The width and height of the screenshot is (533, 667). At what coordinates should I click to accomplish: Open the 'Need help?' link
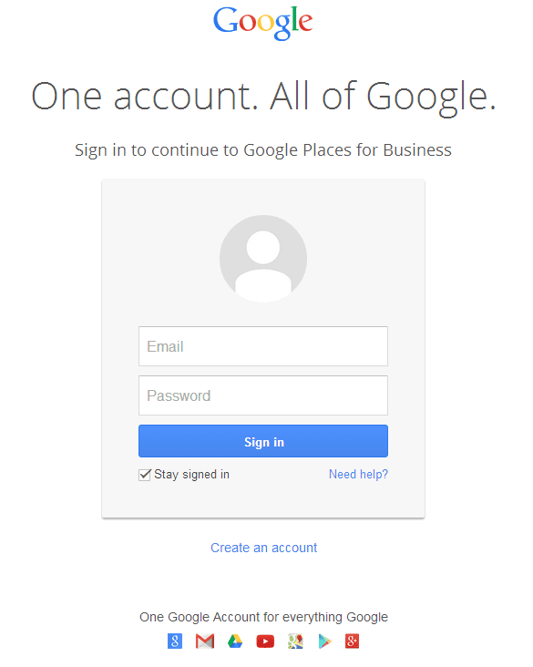point(358,475)
